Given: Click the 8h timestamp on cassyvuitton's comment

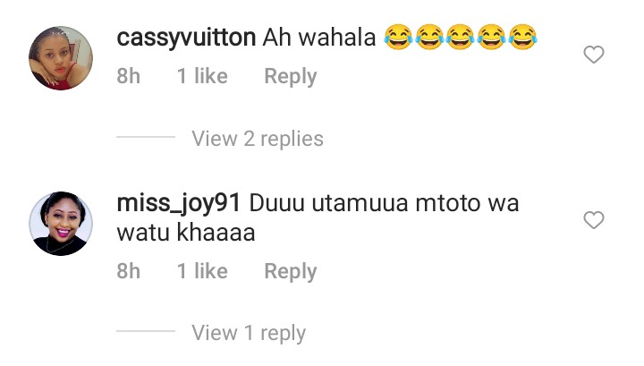Looking at the screenshot, I should tap(129, 76).
